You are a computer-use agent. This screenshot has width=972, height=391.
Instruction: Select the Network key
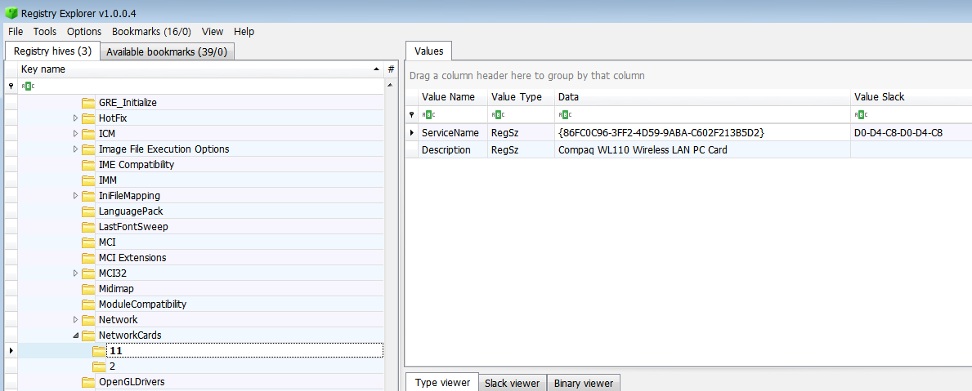pyautogui.click(x=118, y=320)
